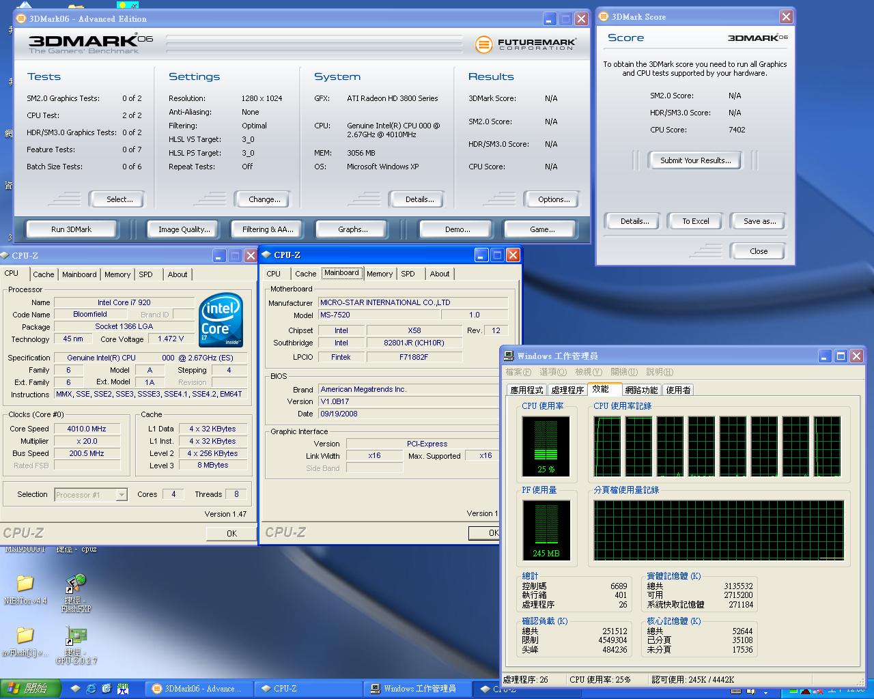Click Close in the 3DMark Score window
This screenshot has width=874, height=699.
tap(759, 251)
